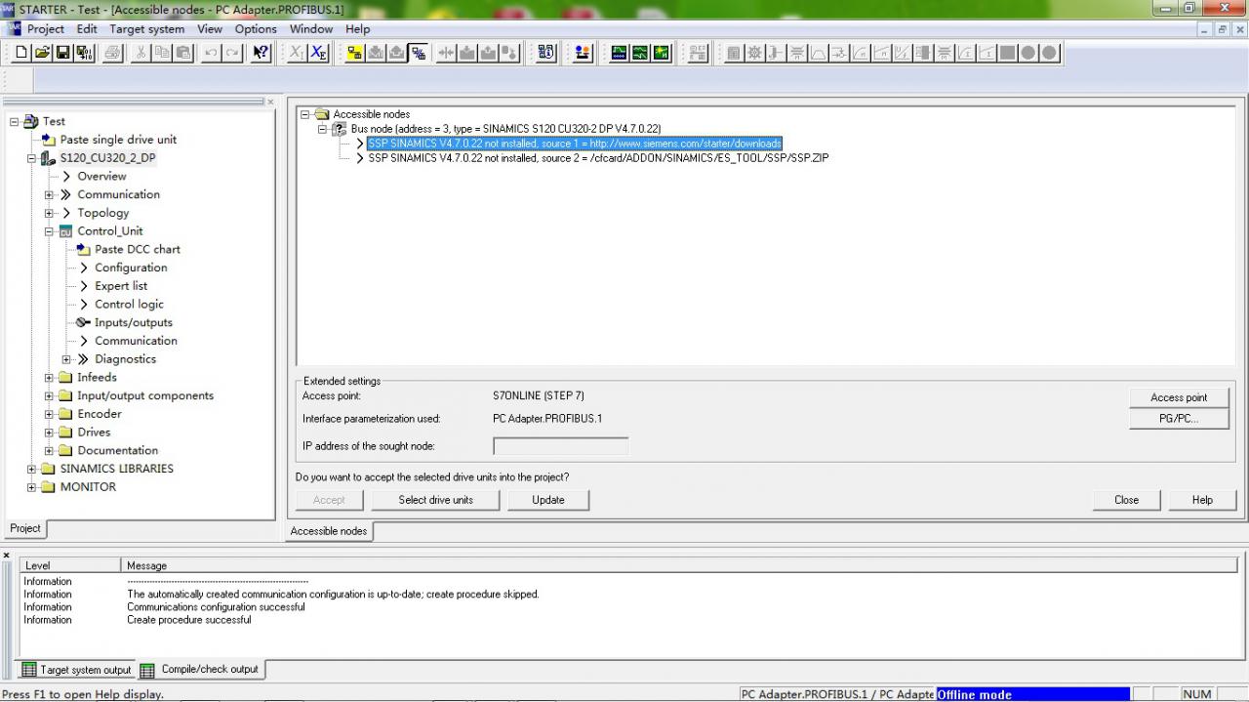This screenshot has width=1249, height=702.
Task: Expand the Topology tree node
Action: [x=49, y=213]
